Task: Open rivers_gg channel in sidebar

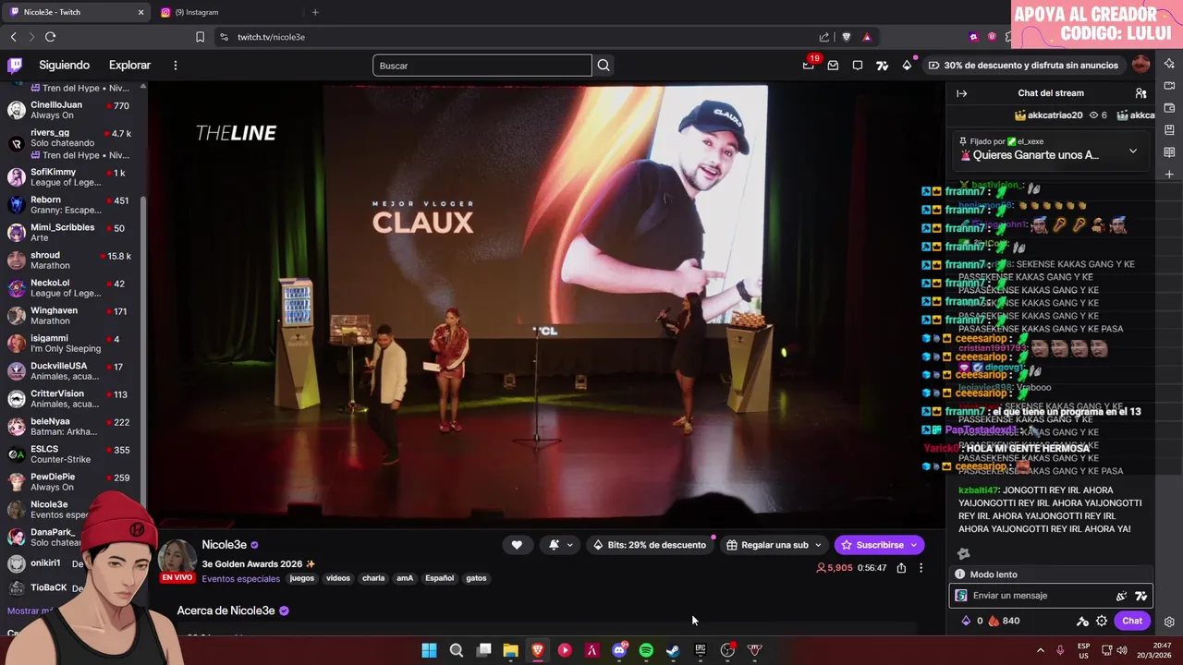Action: [x=73, y=143]
